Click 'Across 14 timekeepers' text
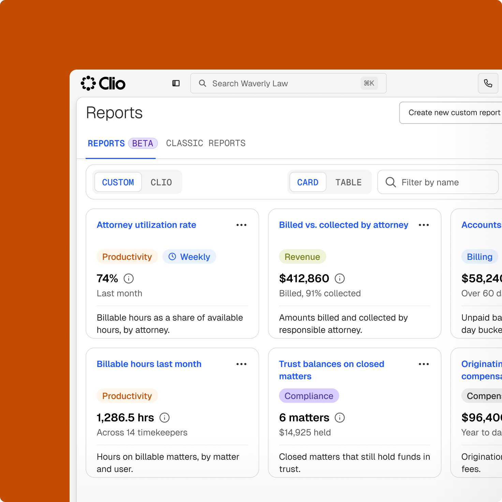502x502 pixels. pyautogui.click(x=142, y=432)
